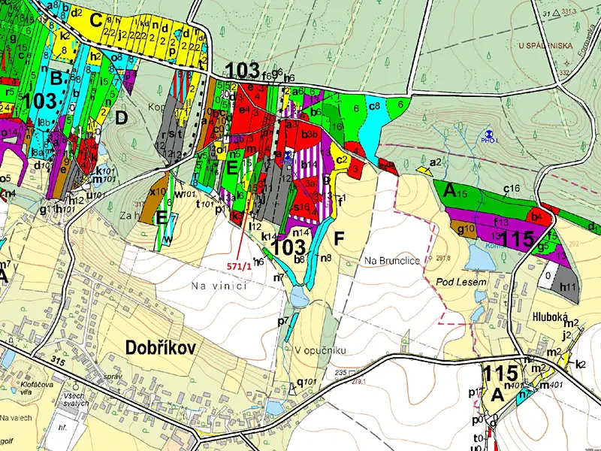Click the Dobříkov village name label
601x451 pixels.
161,348
